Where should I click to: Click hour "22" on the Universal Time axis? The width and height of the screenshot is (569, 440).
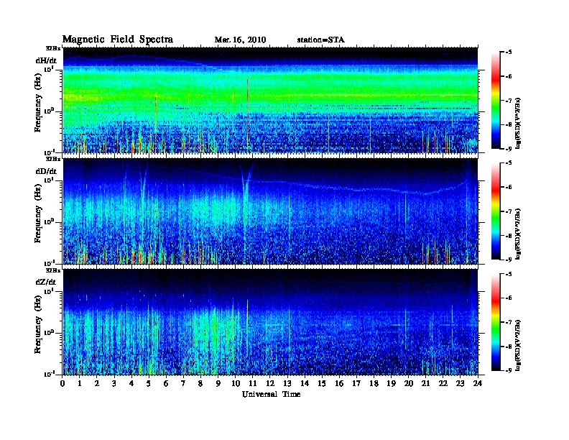(x=443, y=383)
